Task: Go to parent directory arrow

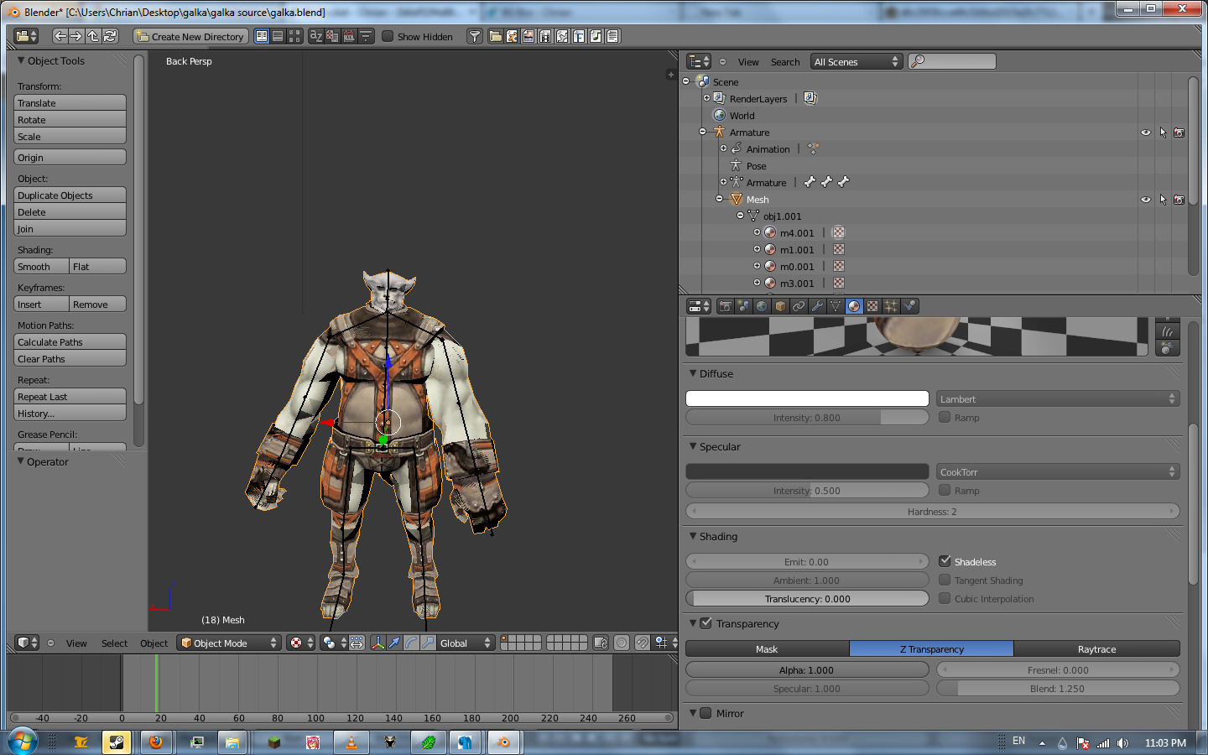Action: 93,36
